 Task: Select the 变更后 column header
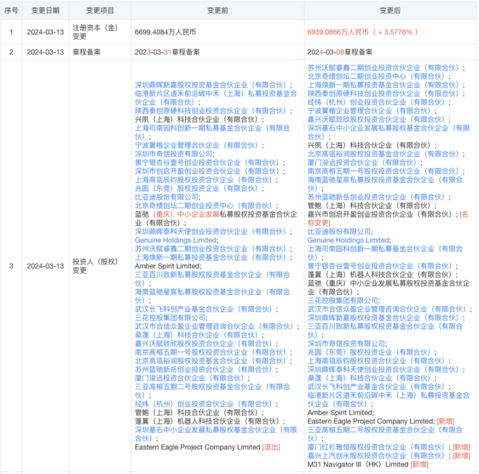(390, 11)
